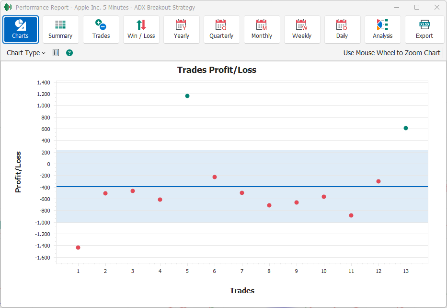This screenshot has height=308, width=447.
Task: Open the Monthly performance report
Action: click(262, 29)
